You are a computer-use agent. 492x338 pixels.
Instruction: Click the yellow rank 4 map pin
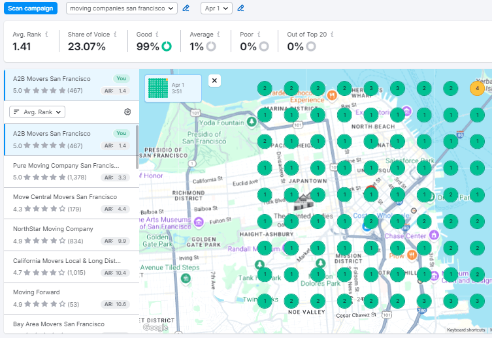pos(477,88)
